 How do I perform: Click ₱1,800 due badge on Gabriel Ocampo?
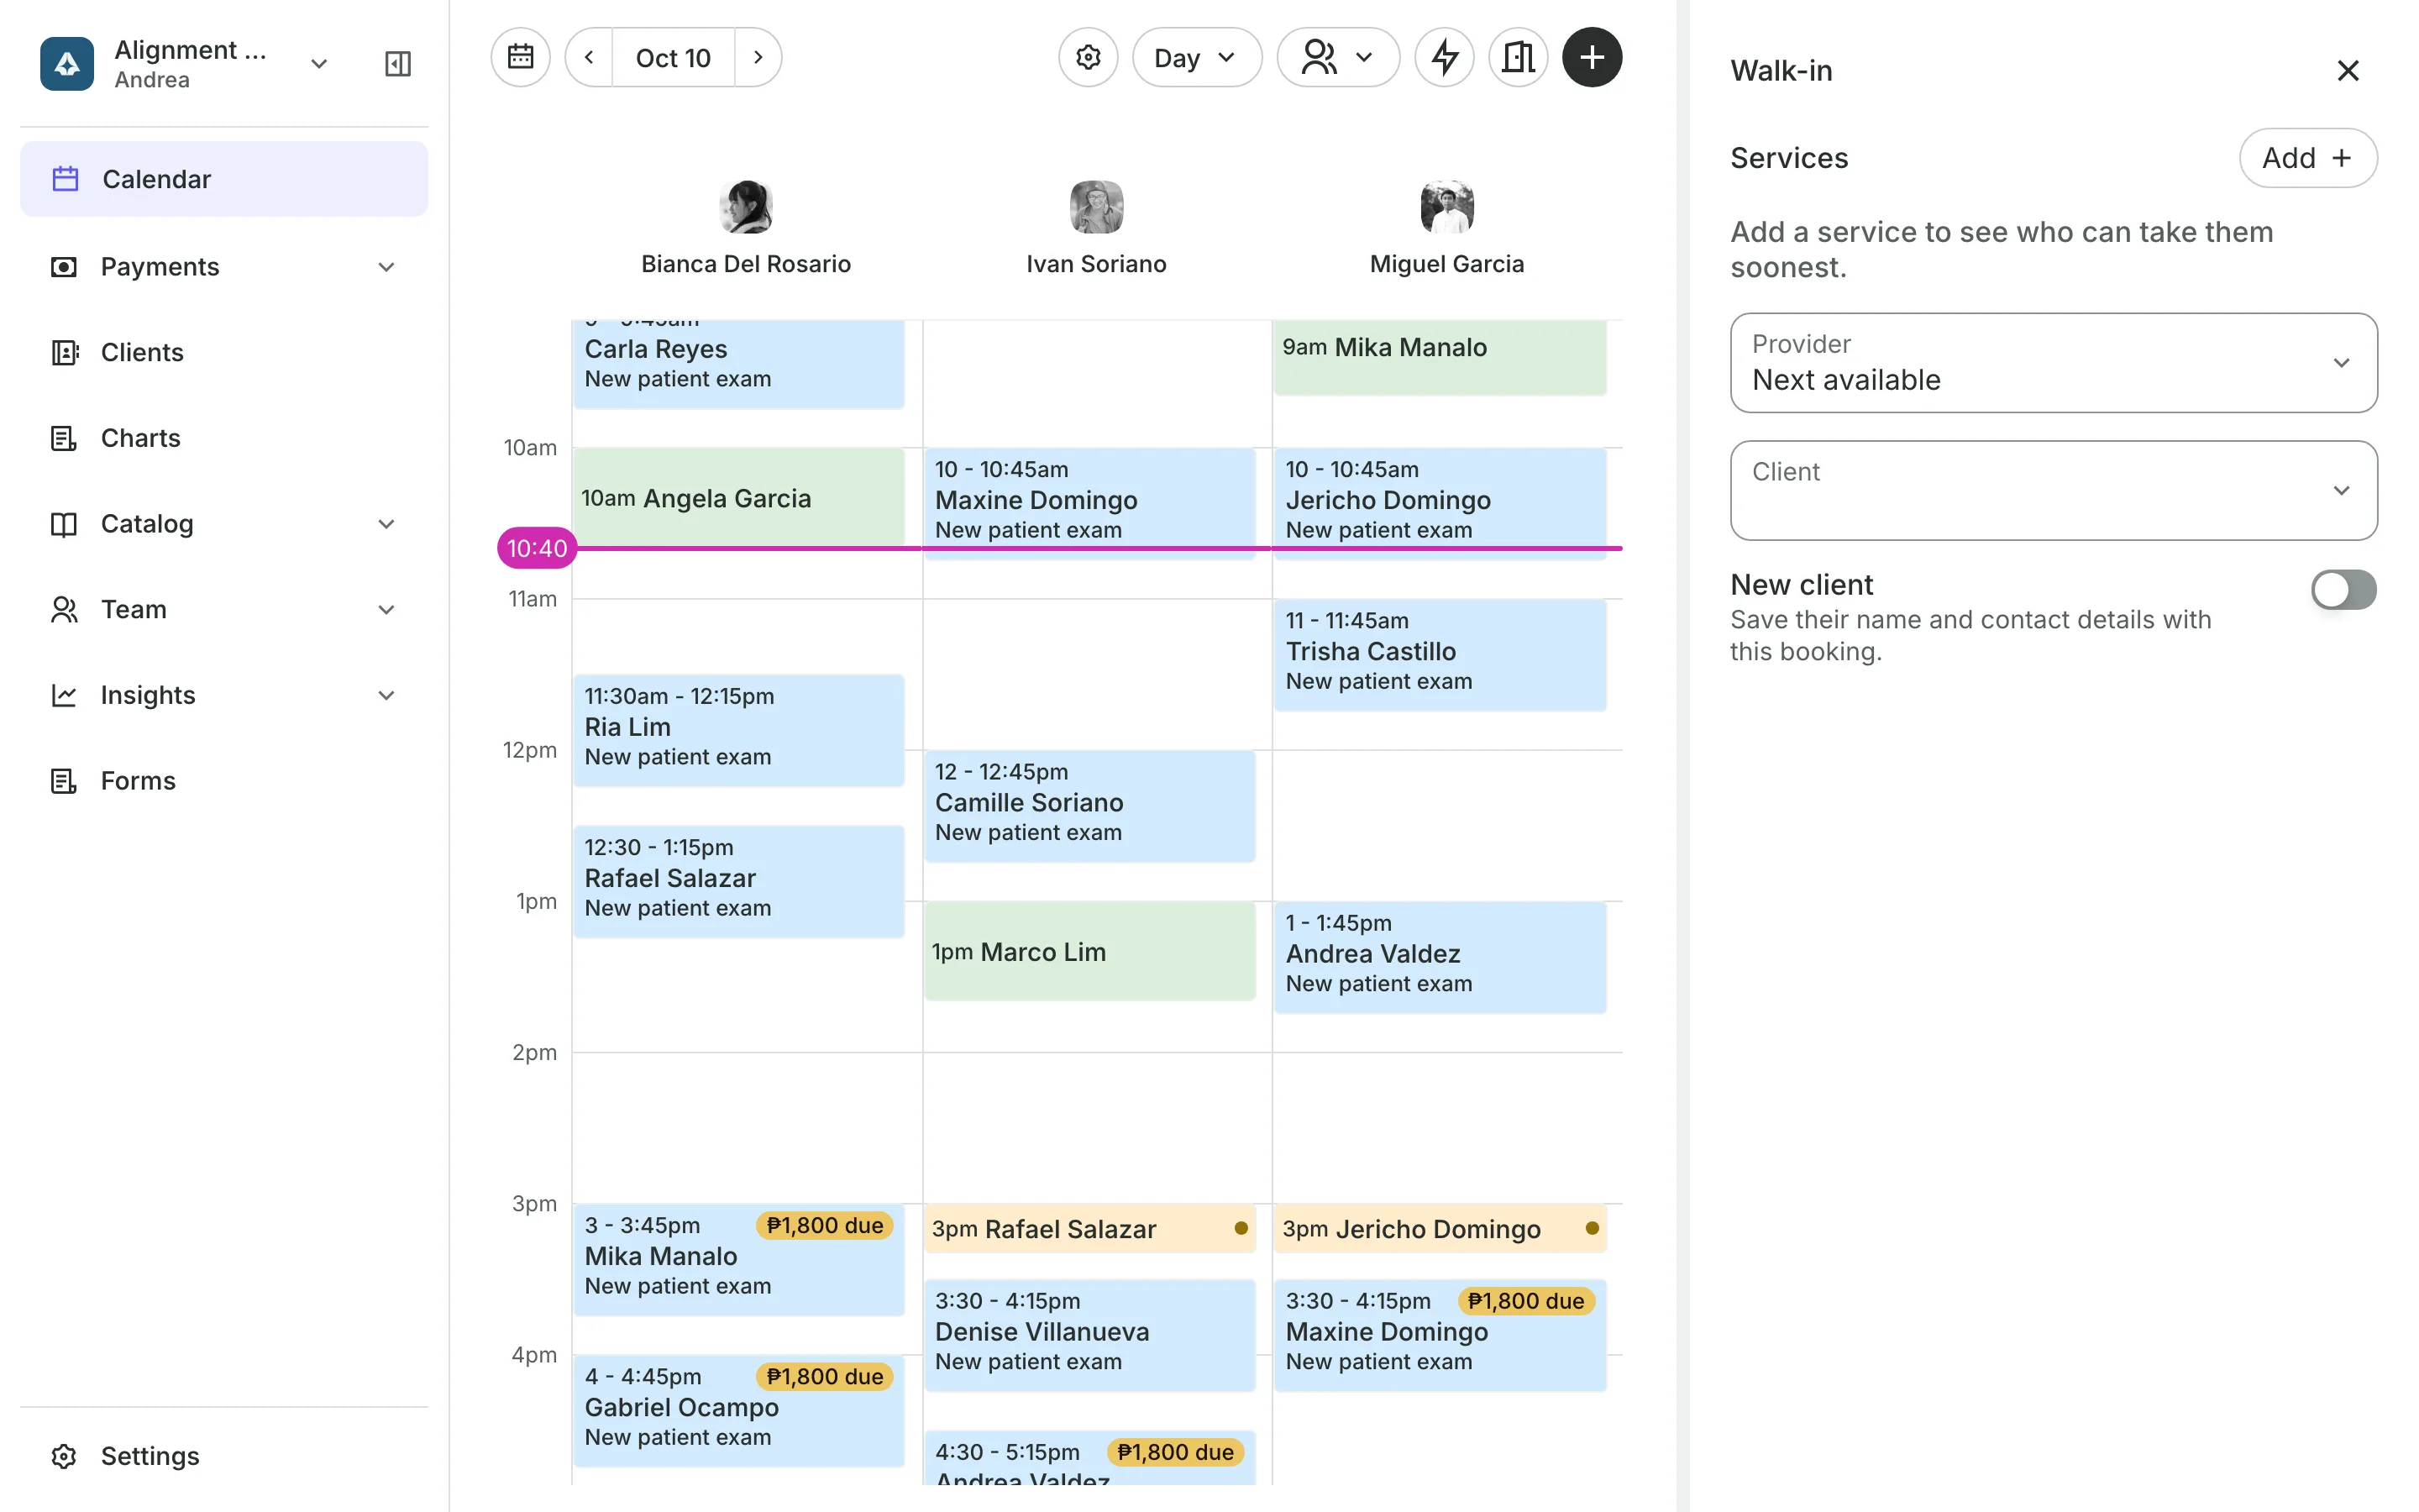click(824, 1376)
